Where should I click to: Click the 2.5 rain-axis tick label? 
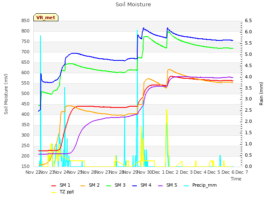coord(248,110)
